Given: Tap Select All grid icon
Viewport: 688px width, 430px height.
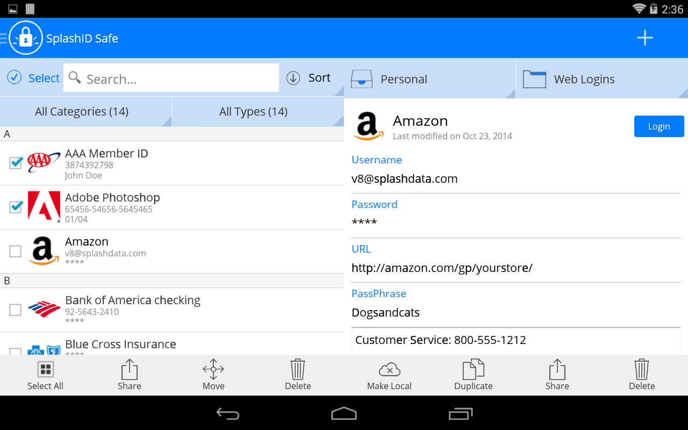Looking at the screenshot, I should pyautogui.click(x=45, y=369).
